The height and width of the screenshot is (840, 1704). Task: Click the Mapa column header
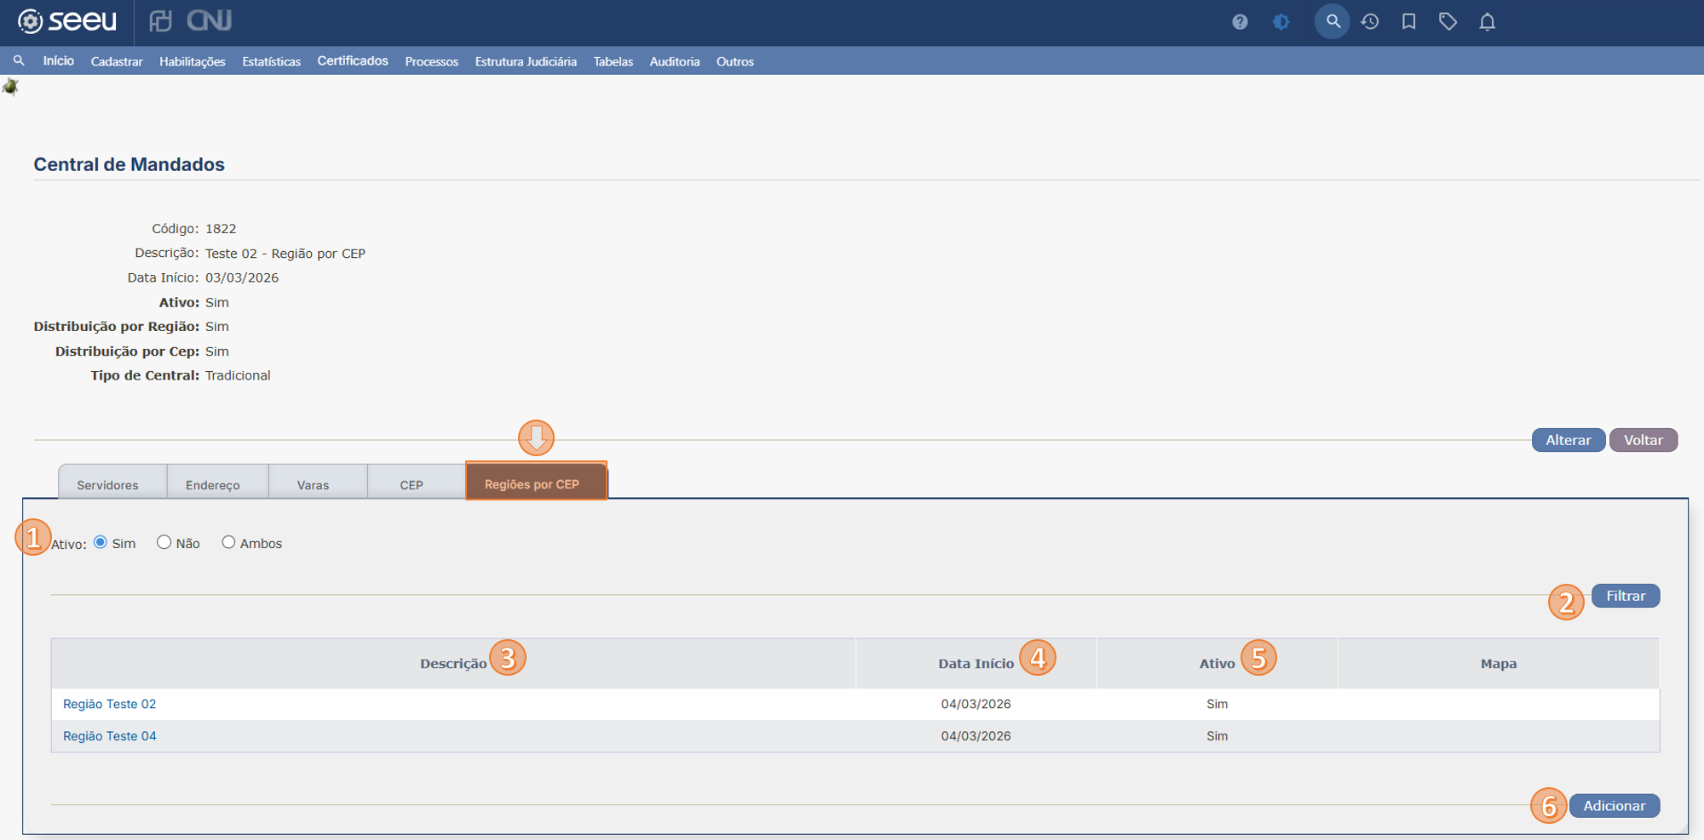tap(1499, 664)
